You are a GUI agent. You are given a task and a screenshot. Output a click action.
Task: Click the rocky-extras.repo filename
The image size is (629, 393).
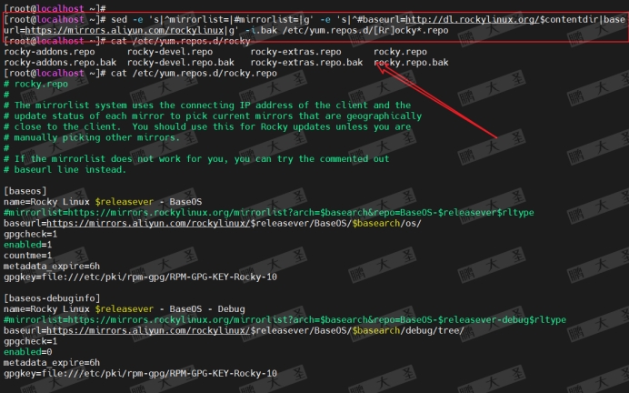295,52
